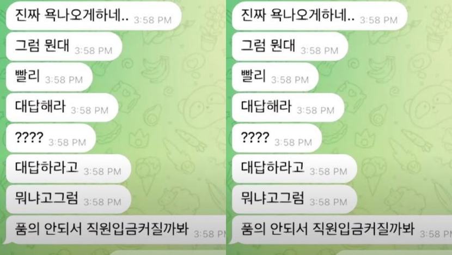Image resolution: width=452 pixels, height=255 pixels.
Task: Tap the '대답해라' message bubble in right chat
Action: [x=288, y=107]
